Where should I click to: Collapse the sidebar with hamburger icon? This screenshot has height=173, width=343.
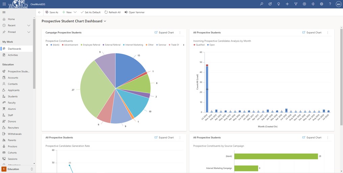(x=4, y=12)
